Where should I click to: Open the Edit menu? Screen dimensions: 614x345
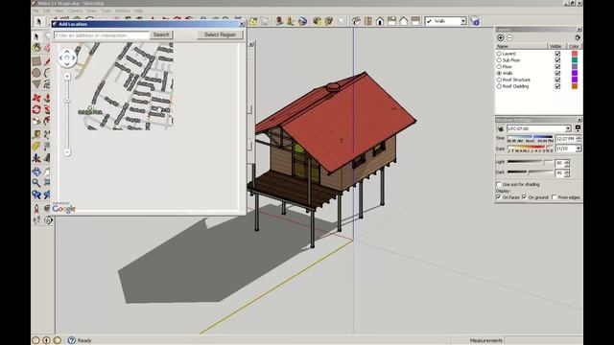click(47, 11)
